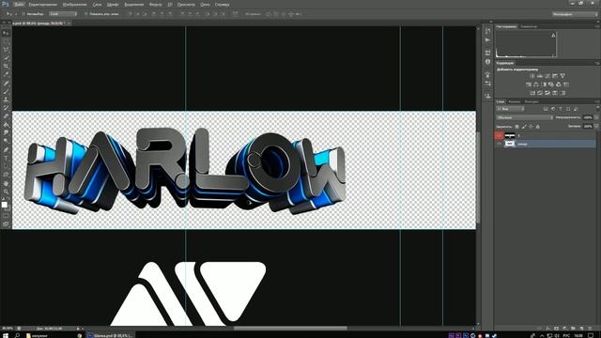
Task: Open Photoshop from the Windows taskbar
Action: point(111,335)
